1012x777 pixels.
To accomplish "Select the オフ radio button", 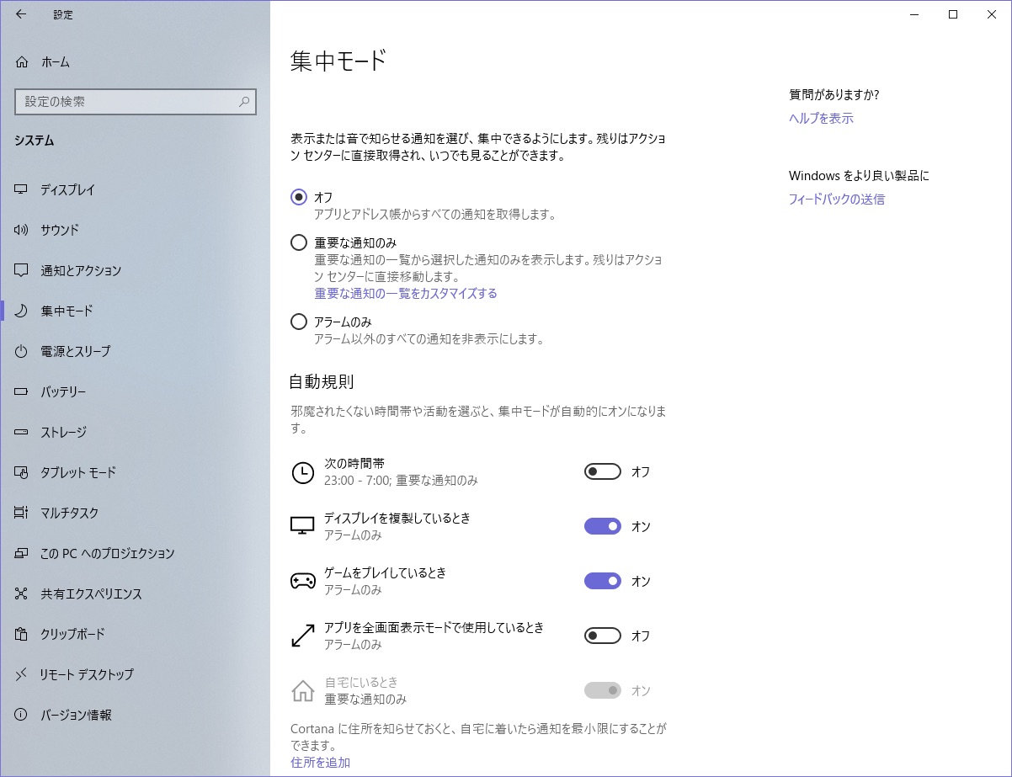I will [x=299, y=197].
